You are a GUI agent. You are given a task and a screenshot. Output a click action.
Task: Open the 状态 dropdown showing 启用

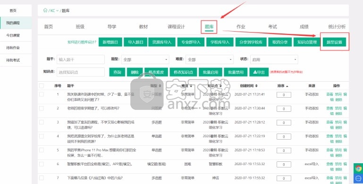[x=274, y=59]
